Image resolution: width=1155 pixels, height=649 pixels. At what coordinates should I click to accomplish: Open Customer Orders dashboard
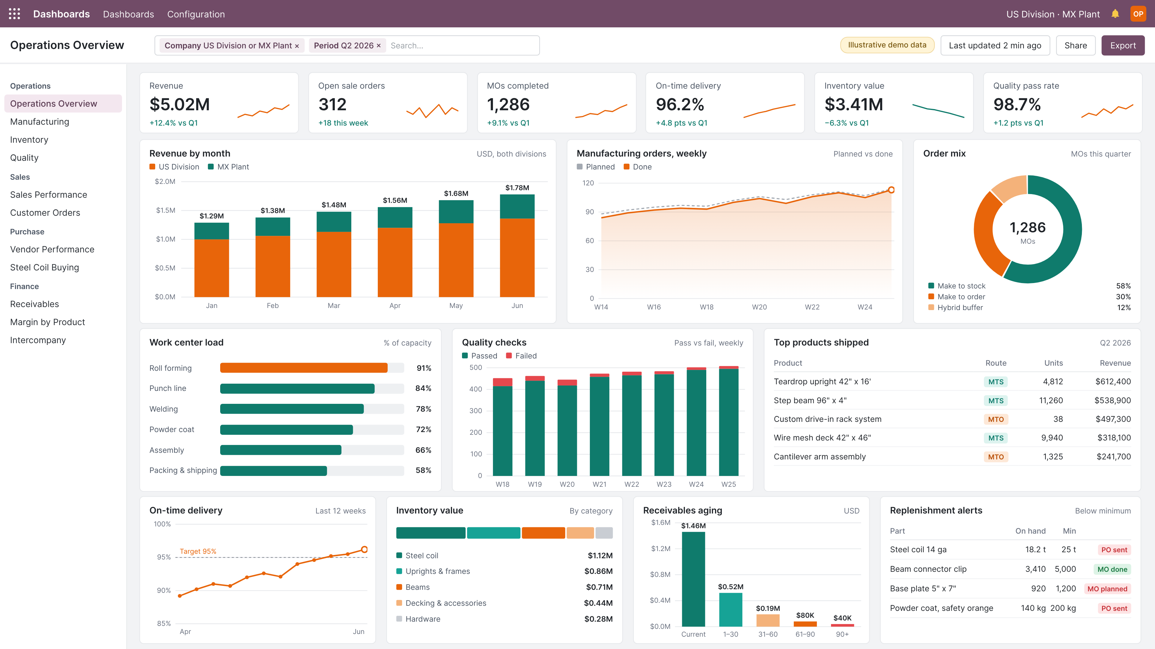pyautogui.click(x=63, y=213)
